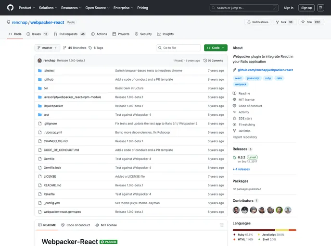Select the file icon for .gitignore
This screenshot has width=331, height=246.
(39, 123)
